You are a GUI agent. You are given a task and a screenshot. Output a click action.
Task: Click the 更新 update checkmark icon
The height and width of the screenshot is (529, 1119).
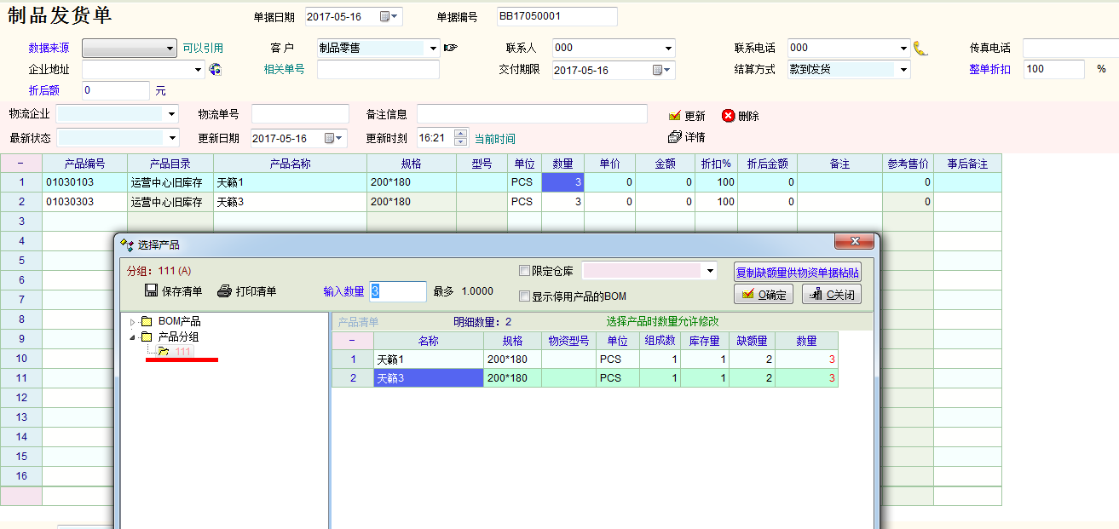675,116
